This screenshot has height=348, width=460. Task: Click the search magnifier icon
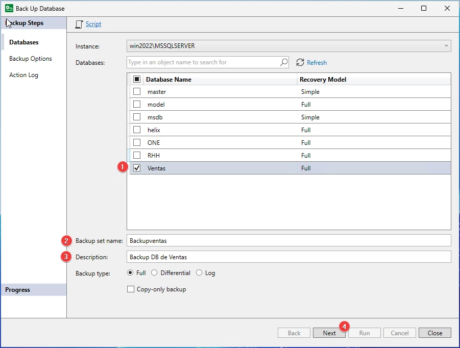pyautogui.click(x=284, y=62)
